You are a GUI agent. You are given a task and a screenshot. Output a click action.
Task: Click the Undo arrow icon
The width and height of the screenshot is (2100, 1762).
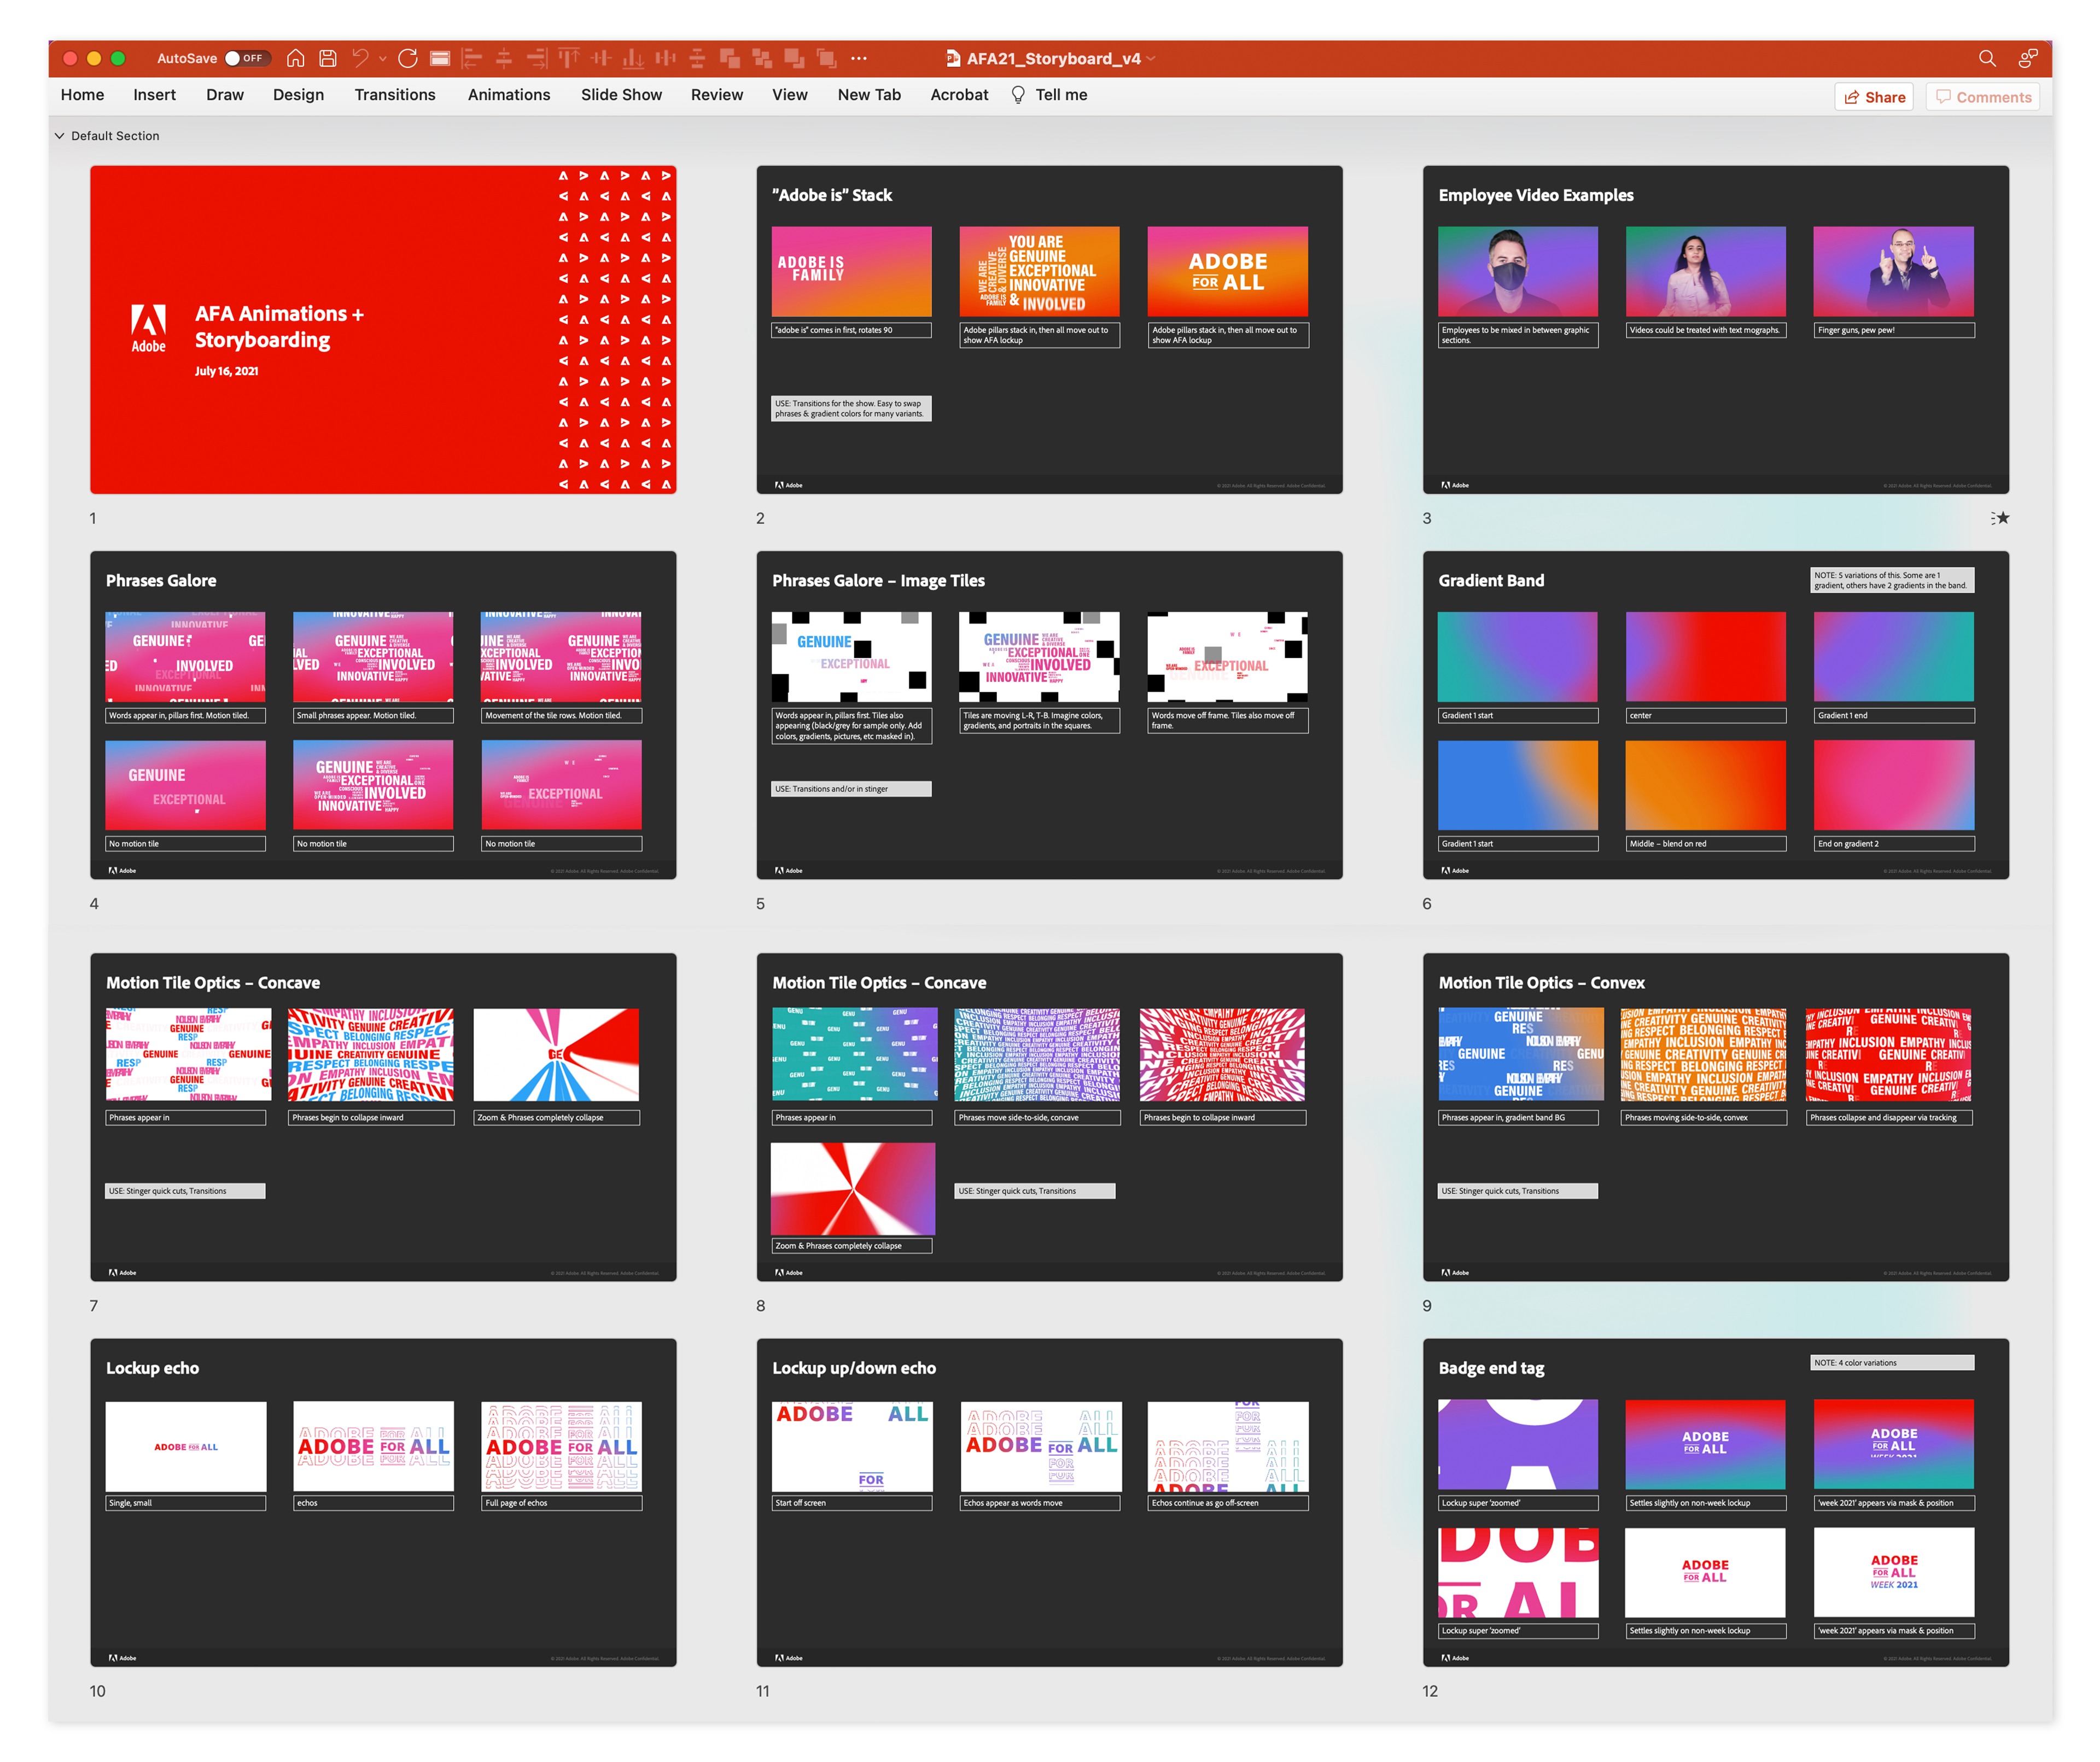(360, 58)
